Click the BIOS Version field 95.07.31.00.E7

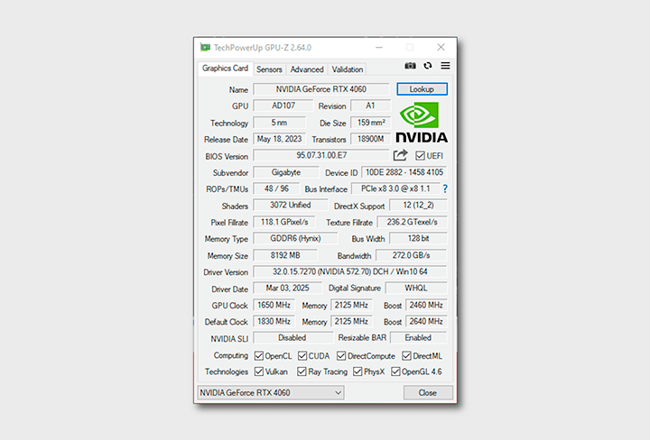click(321, 155)
